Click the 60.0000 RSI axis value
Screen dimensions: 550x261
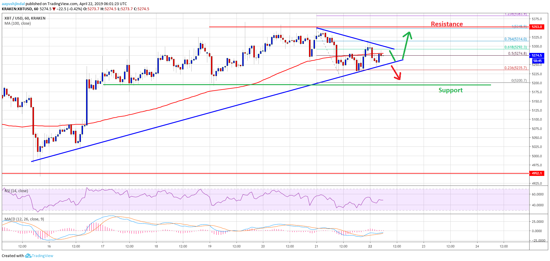point(538,194)
